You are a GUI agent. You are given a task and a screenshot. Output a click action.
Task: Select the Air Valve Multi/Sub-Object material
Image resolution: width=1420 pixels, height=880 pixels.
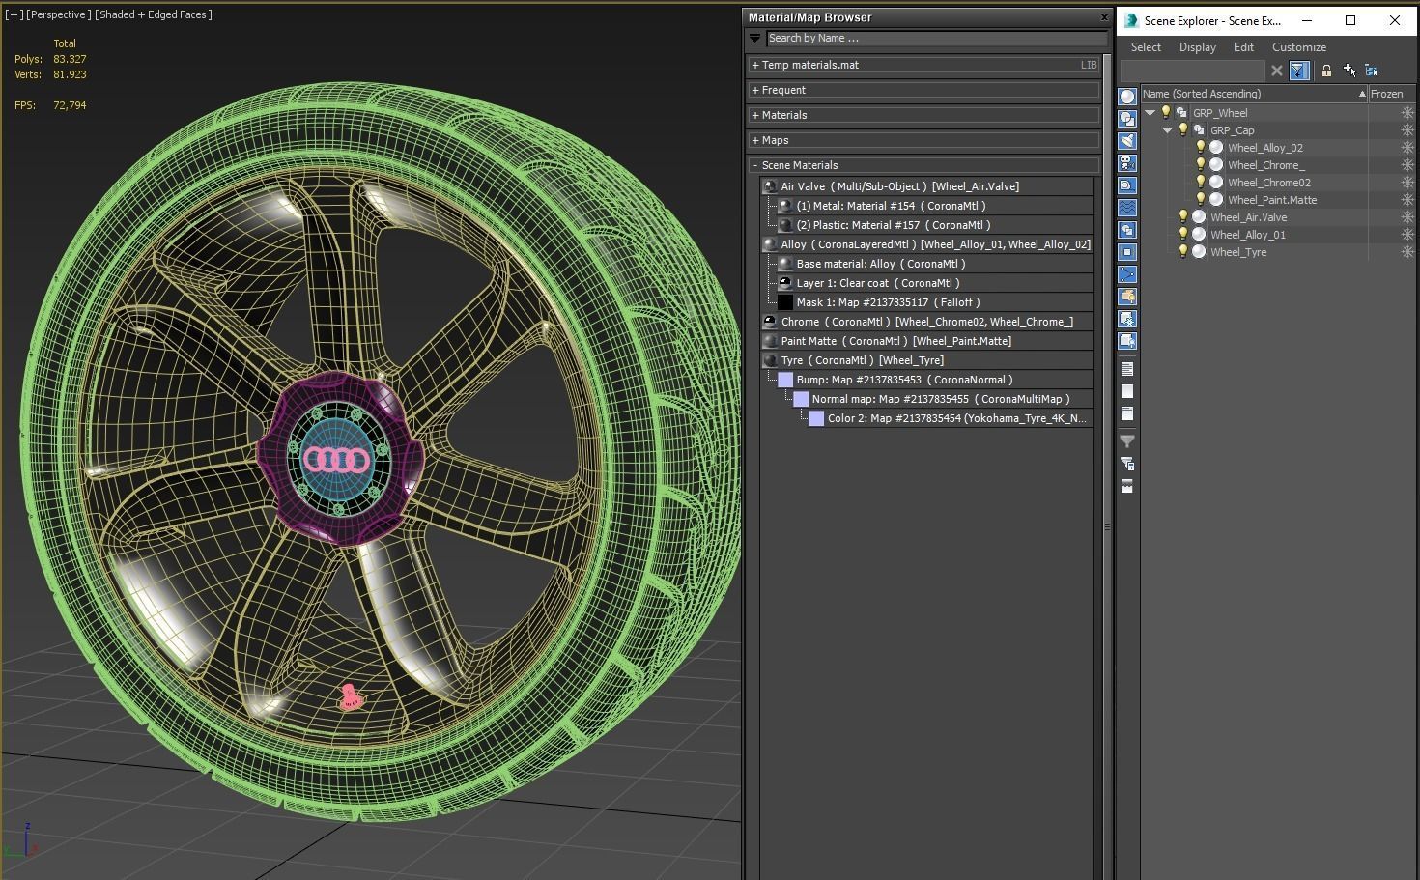click(927, 186)
